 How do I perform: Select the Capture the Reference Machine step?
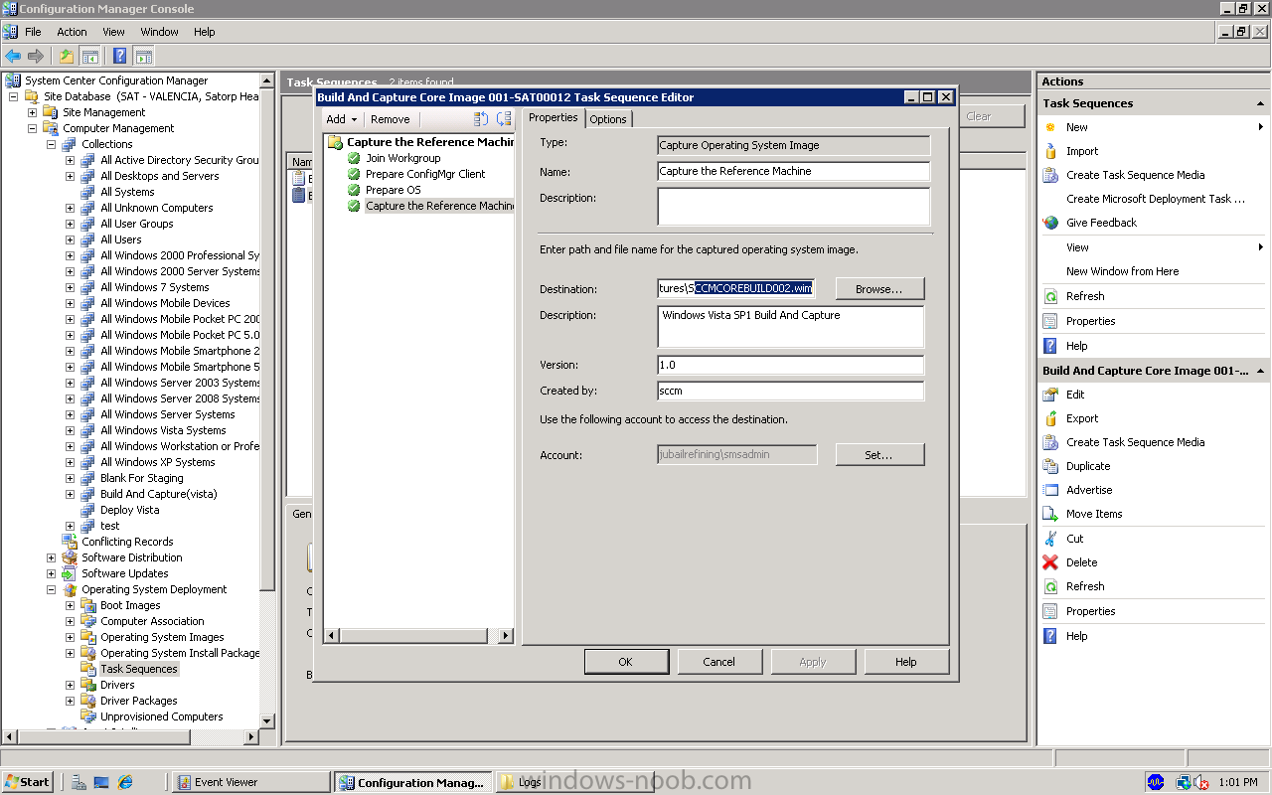(x=439, y=206)
